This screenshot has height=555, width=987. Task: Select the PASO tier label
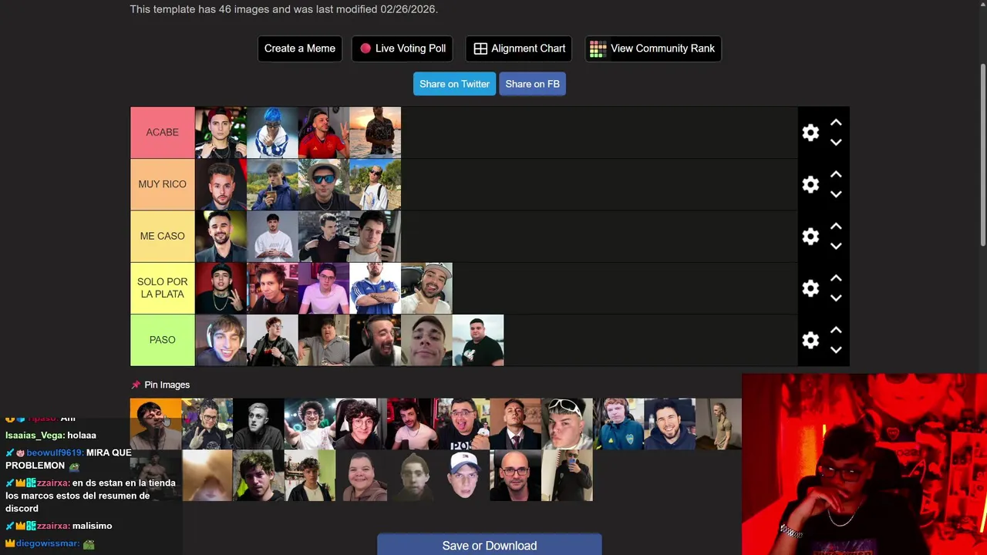pyautogui.click(x=163, y=340)
